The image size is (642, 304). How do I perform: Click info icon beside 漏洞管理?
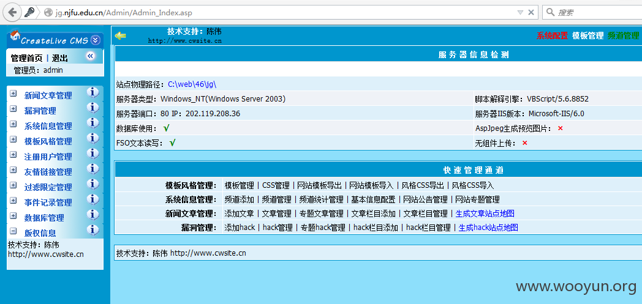click(93, 108)
